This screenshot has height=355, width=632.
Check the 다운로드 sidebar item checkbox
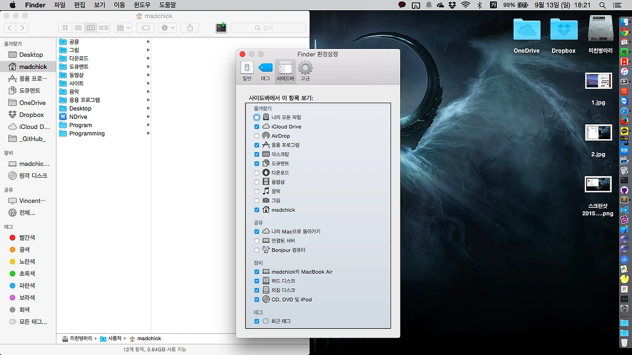tap(257, 173)
